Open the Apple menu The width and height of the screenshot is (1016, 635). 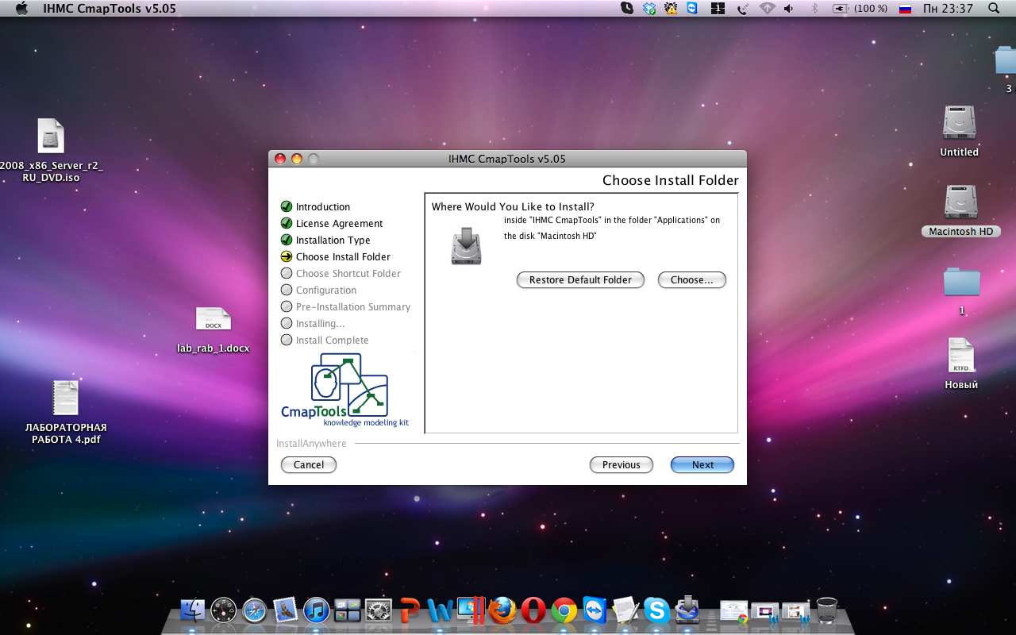21,8
